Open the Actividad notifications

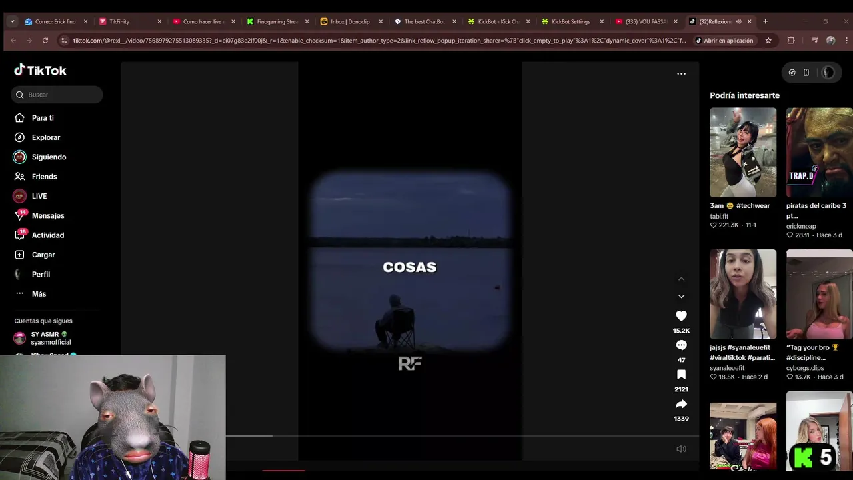(48, 235)
